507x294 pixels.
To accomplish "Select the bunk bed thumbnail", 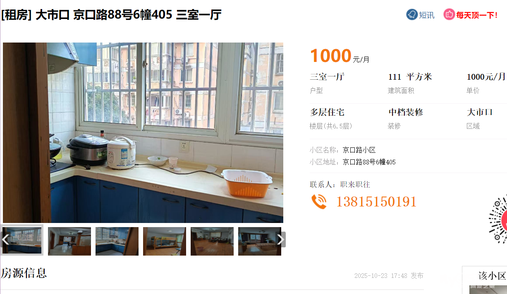I will (x=165, y=241).
